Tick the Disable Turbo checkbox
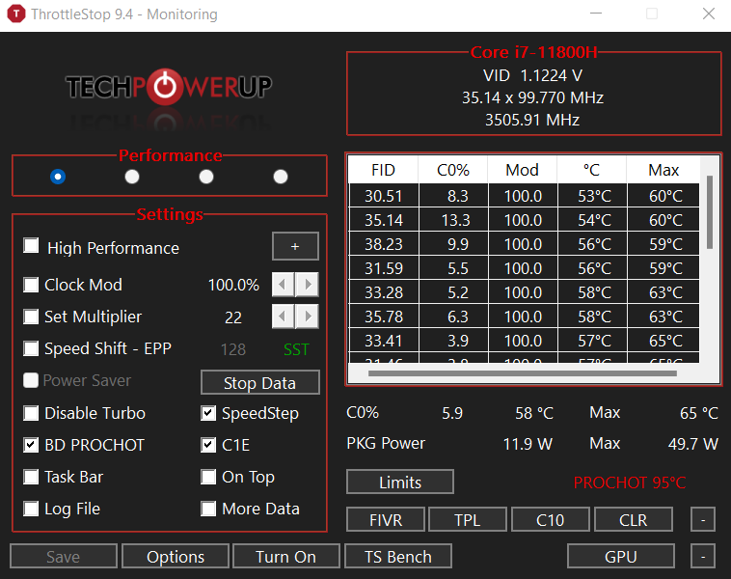 31,413
